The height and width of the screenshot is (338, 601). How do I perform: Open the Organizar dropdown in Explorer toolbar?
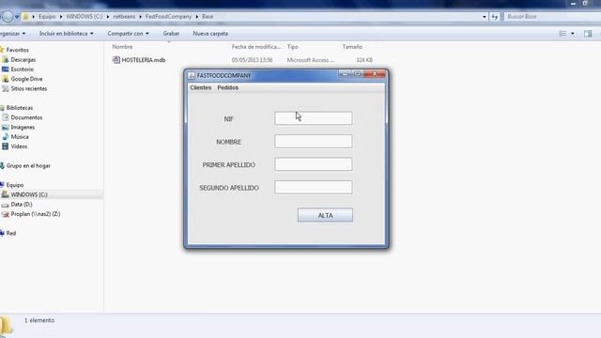(x=12, y=34)
